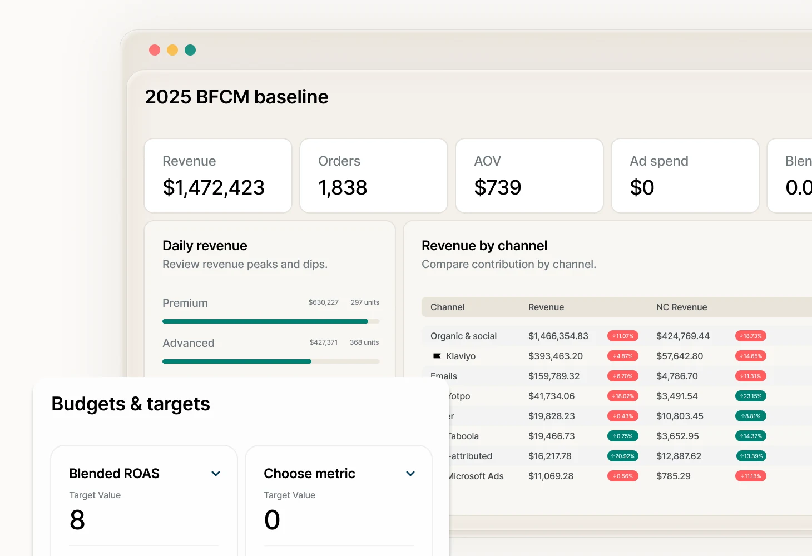
Task: Click NC revenue value $785.29
Action: pyautogui.click(x=674, y=476)
